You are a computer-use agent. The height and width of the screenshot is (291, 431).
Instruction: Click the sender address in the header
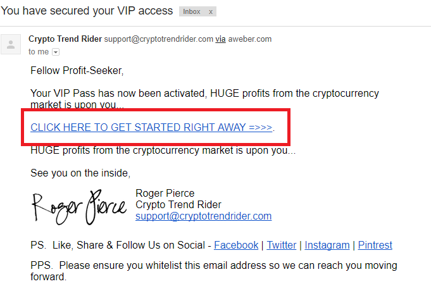159,39
